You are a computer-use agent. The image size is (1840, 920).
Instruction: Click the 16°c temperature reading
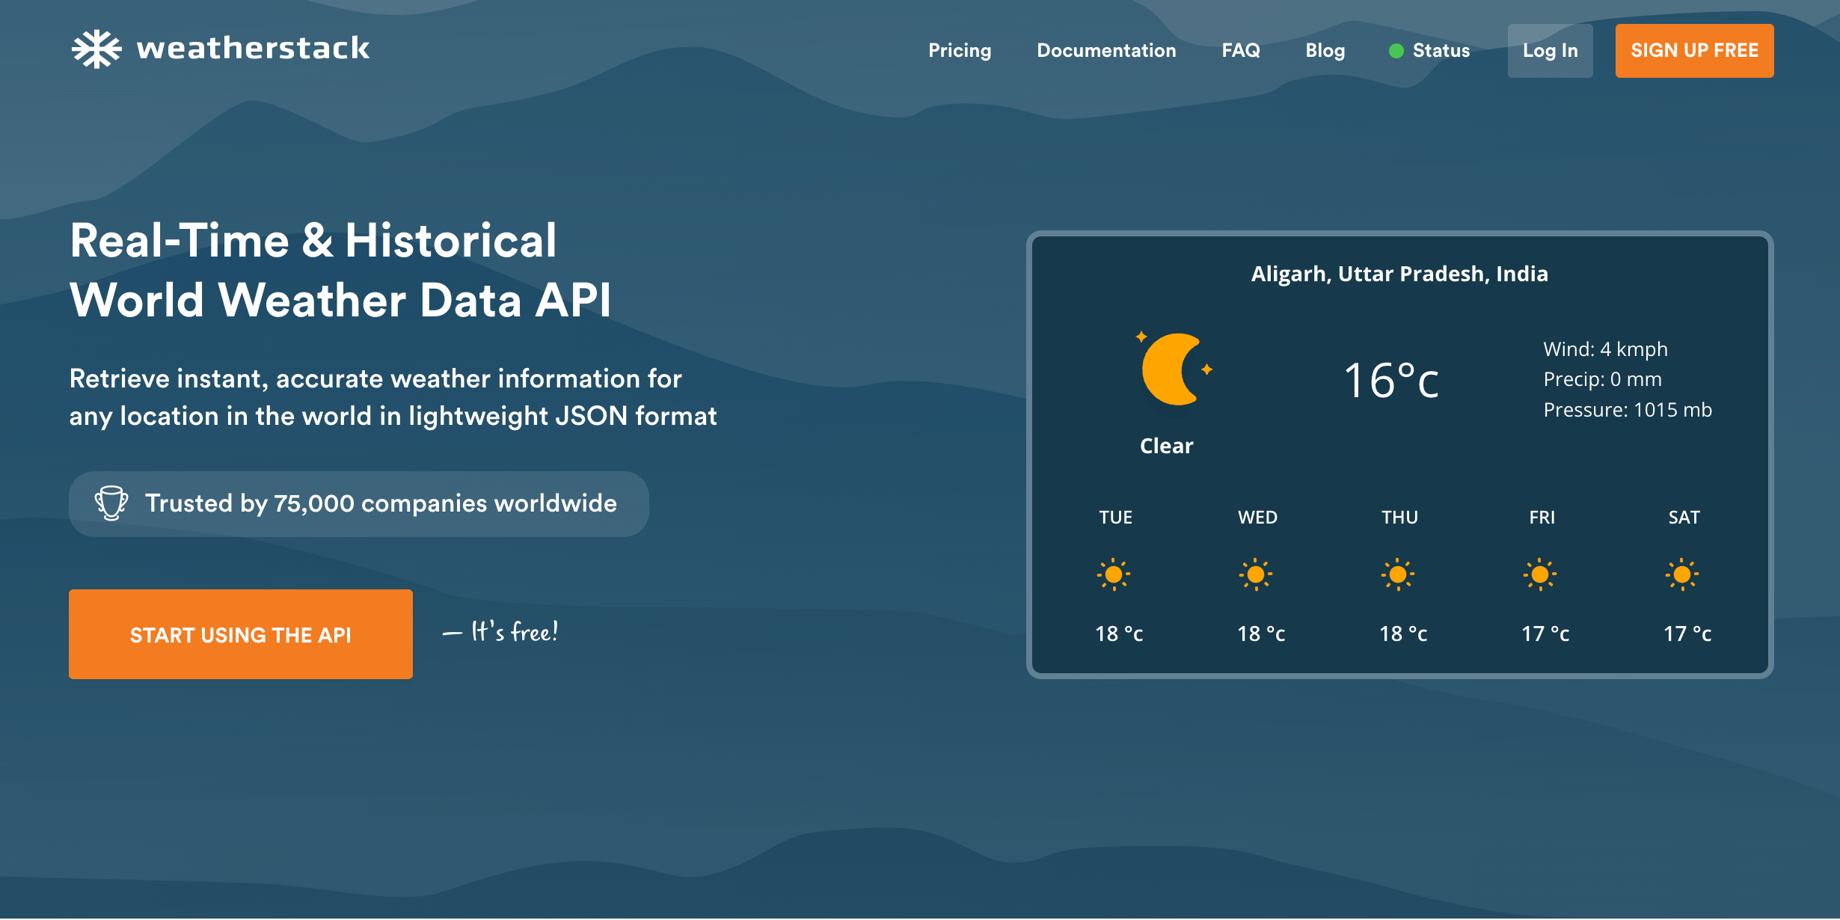tap(1391, 380)
